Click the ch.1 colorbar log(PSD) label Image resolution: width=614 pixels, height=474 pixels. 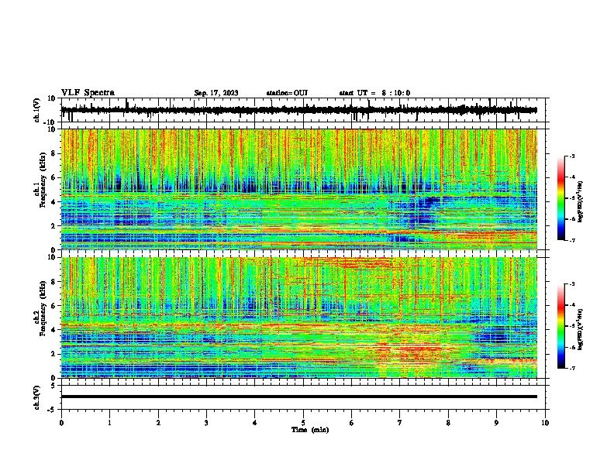pyautogui.click(x=581, y=201)
